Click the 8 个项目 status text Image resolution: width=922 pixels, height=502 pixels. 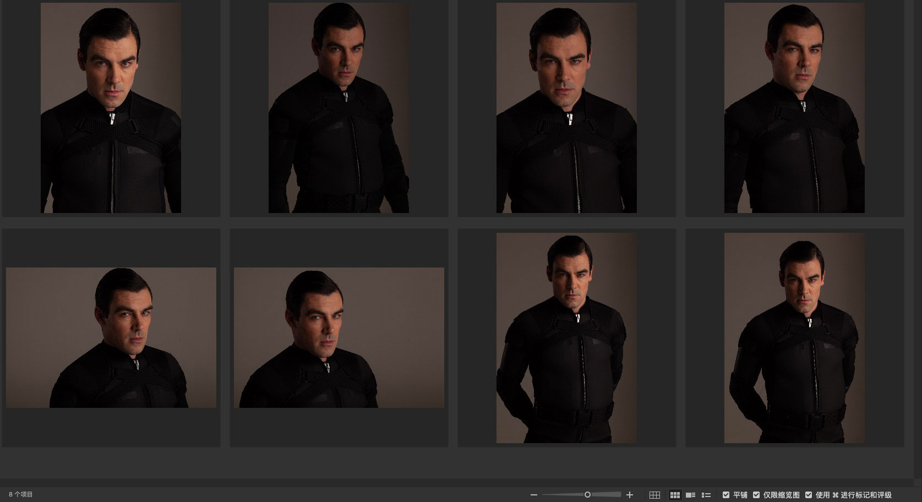pyautogui.click(x=21, y=495)
